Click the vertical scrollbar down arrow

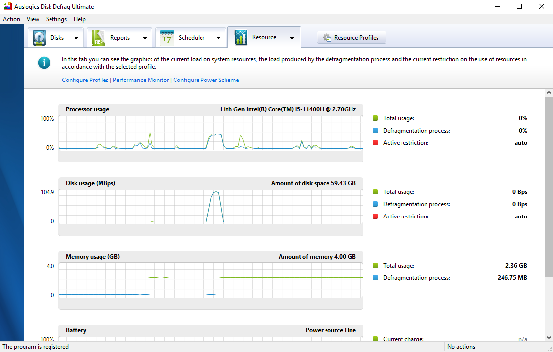(x=549, y=338)
